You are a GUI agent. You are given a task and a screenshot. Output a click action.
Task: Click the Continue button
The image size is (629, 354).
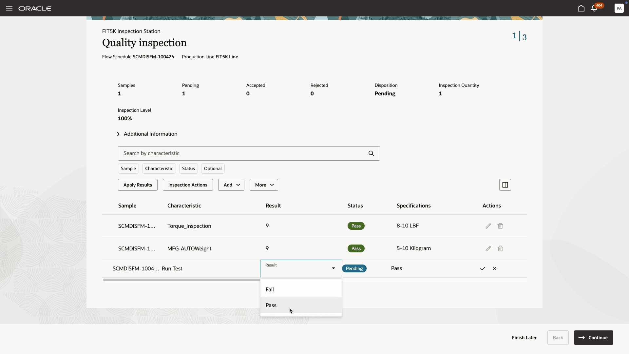pos(593,338)
